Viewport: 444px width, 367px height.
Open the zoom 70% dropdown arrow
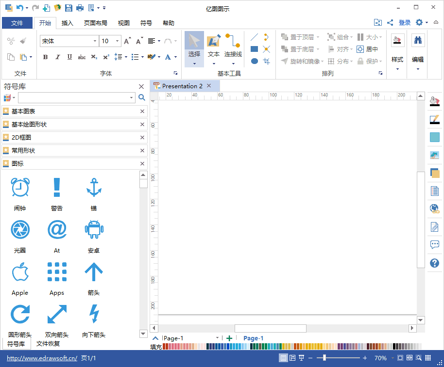[x=393, y=358]
